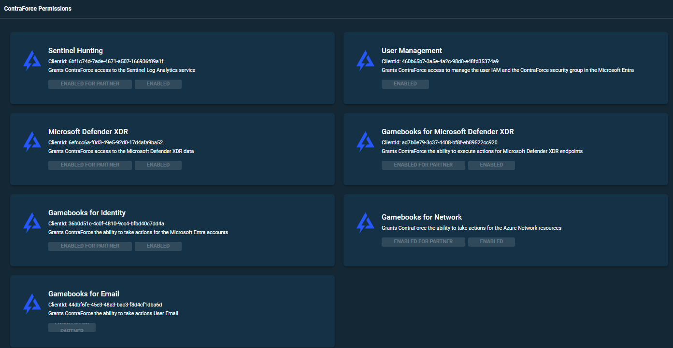Click Enabled For Partner under Microsoft Defender XDR
The width and height of the screenshot is (673, 348).
[90, 165]
